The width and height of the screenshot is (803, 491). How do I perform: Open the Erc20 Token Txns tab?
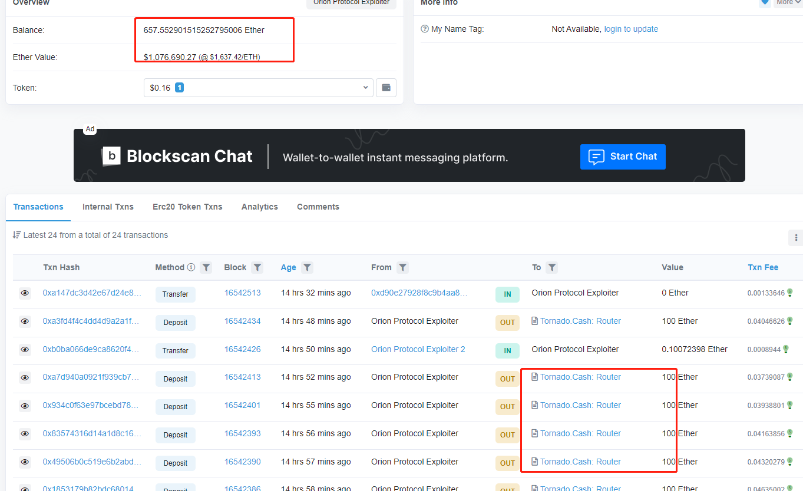187,207
